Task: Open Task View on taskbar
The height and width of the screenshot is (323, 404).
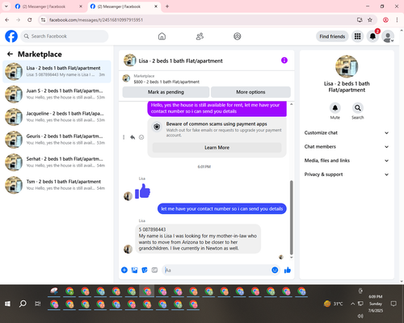Action: click(38, 304)
